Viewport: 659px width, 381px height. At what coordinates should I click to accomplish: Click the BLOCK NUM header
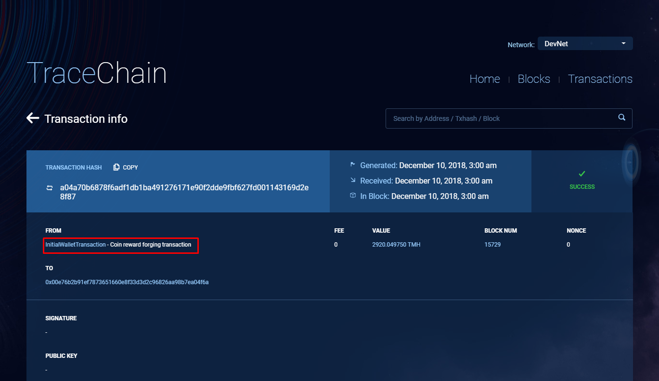[x=501, y=231]
